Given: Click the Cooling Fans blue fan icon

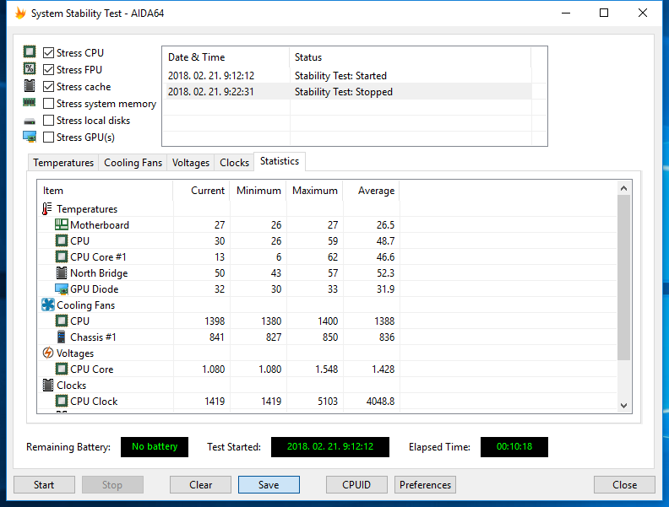Looking at the screenshot, I should click(x=48, y=305).
